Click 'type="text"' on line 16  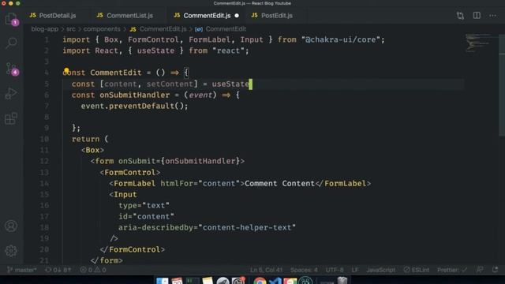point(144,205)
